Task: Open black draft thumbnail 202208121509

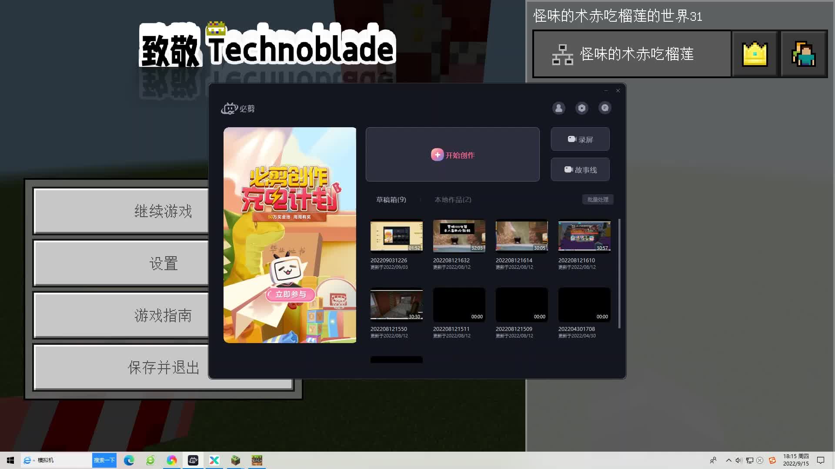Action: pyautogui.click(x=521, y=305)
